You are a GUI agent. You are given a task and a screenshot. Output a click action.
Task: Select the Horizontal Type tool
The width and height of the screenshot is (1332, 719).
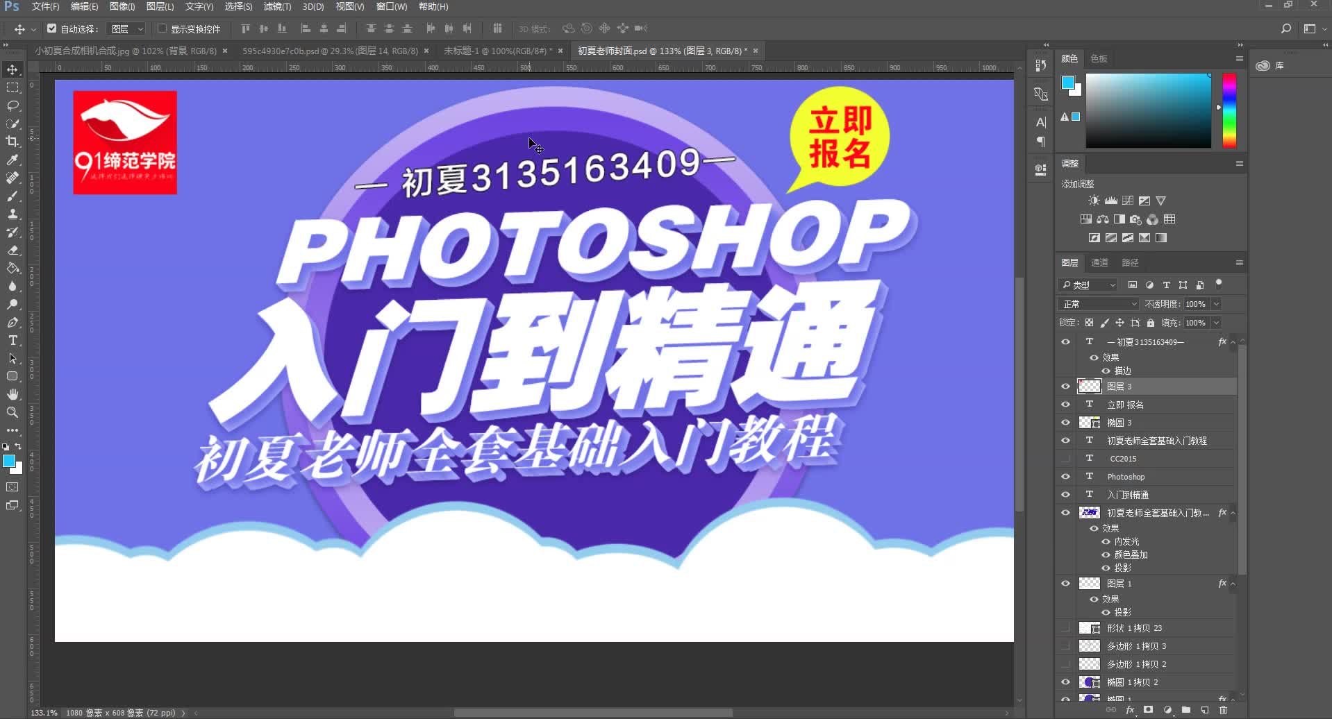tap(13, 340)
